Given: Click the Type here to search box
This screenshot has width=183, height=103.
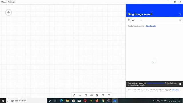Looking at the screenshot, I should coord(26,101).
